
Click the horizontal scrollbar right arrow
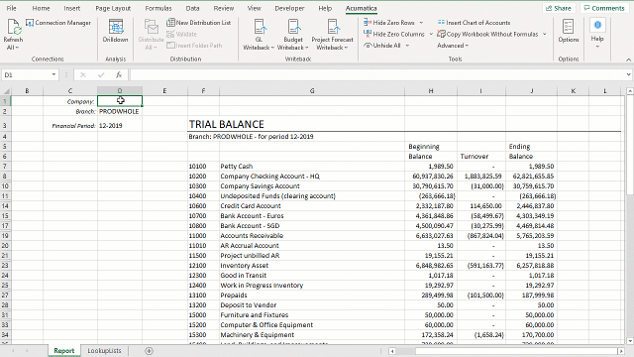pyautogui.click(x=621, y=351)
